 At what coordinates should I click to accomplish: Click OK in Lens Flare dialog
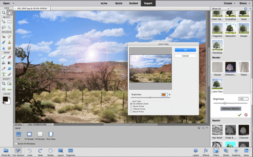click(185, 50)
